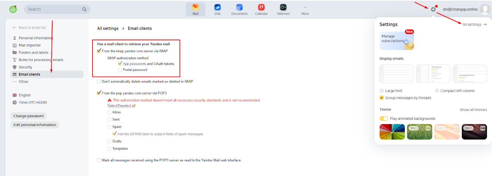Viewport: 492px width, 176px height.
Task: Click the settings gear icon
Action: pyautogui.click(x=433, y=9)
